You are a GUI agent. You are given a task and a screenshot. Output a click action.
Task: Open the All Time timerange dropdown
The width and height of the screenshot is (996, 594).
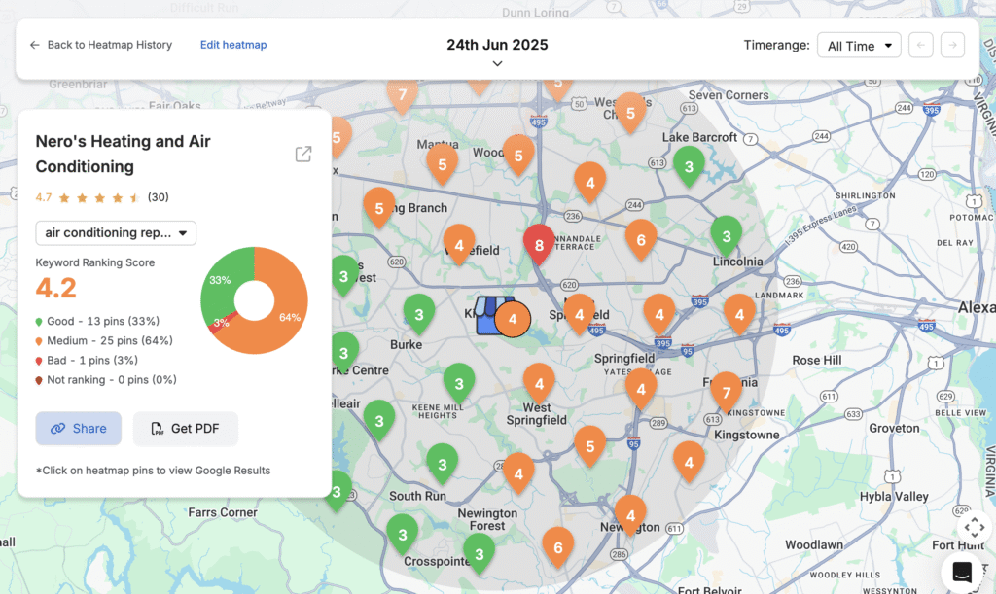[859, 46]
